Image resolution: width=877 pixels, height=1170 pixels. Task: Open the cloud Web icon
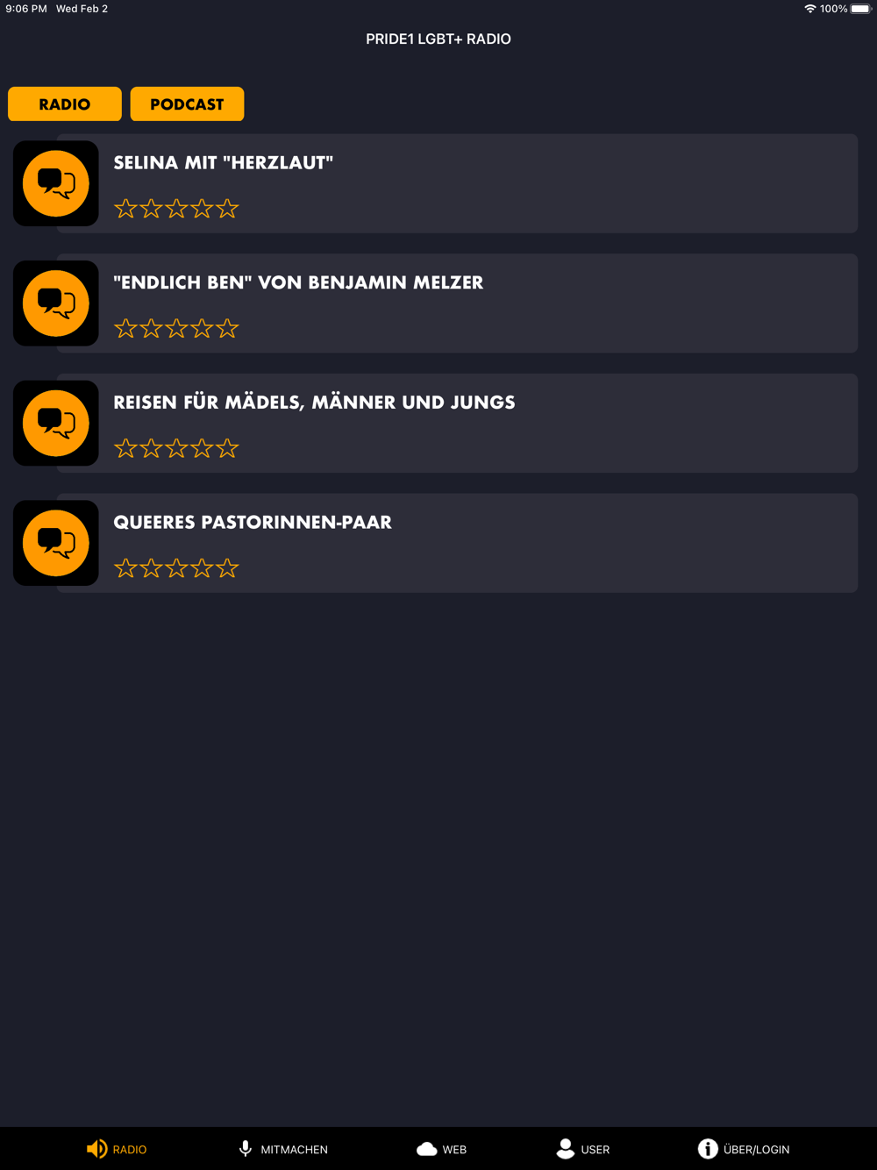point(427,1149)
